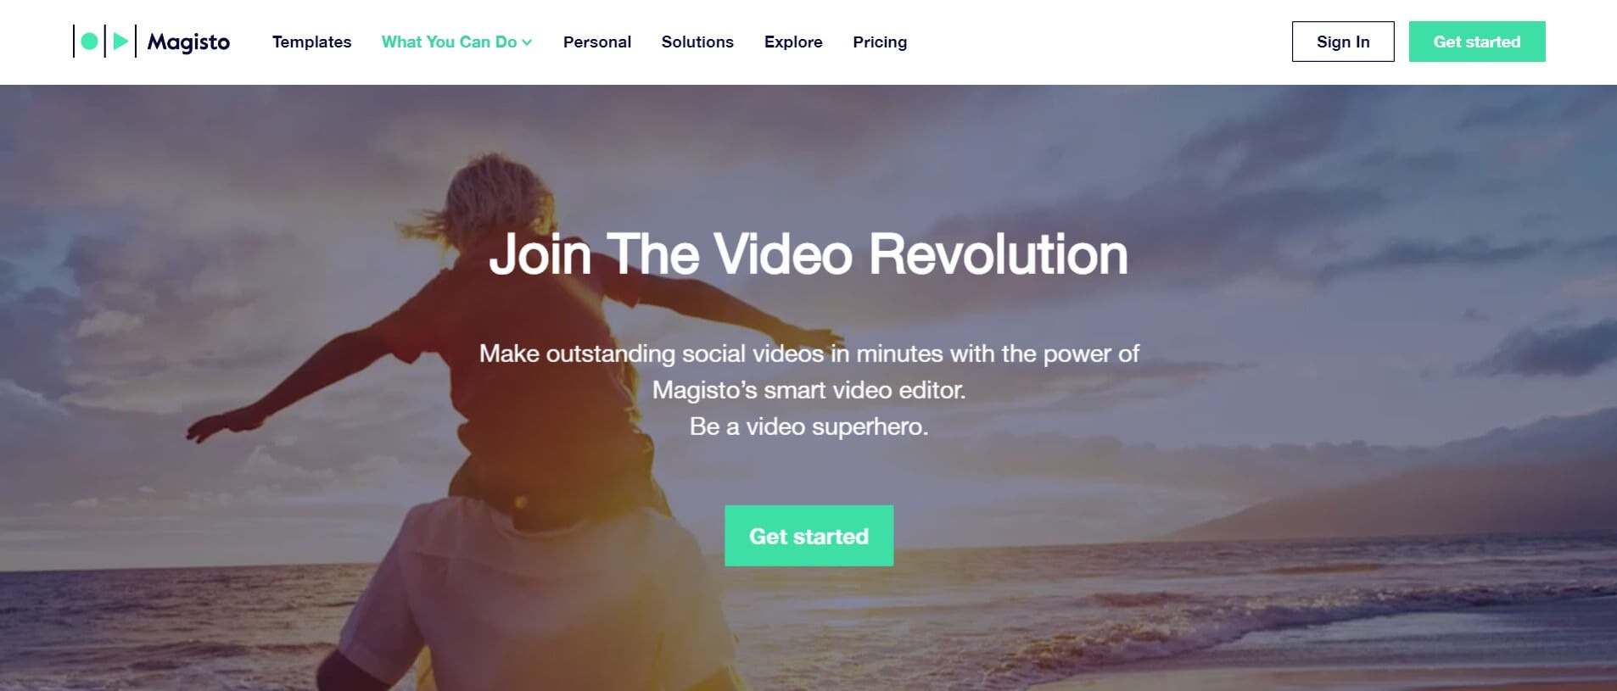The image size is (1617, 691).
Task: Click the Magisto's smart video editor text
Action: (808, 390)
